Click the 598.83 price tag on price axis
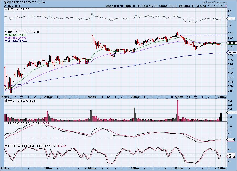 [x=231, y=43]
